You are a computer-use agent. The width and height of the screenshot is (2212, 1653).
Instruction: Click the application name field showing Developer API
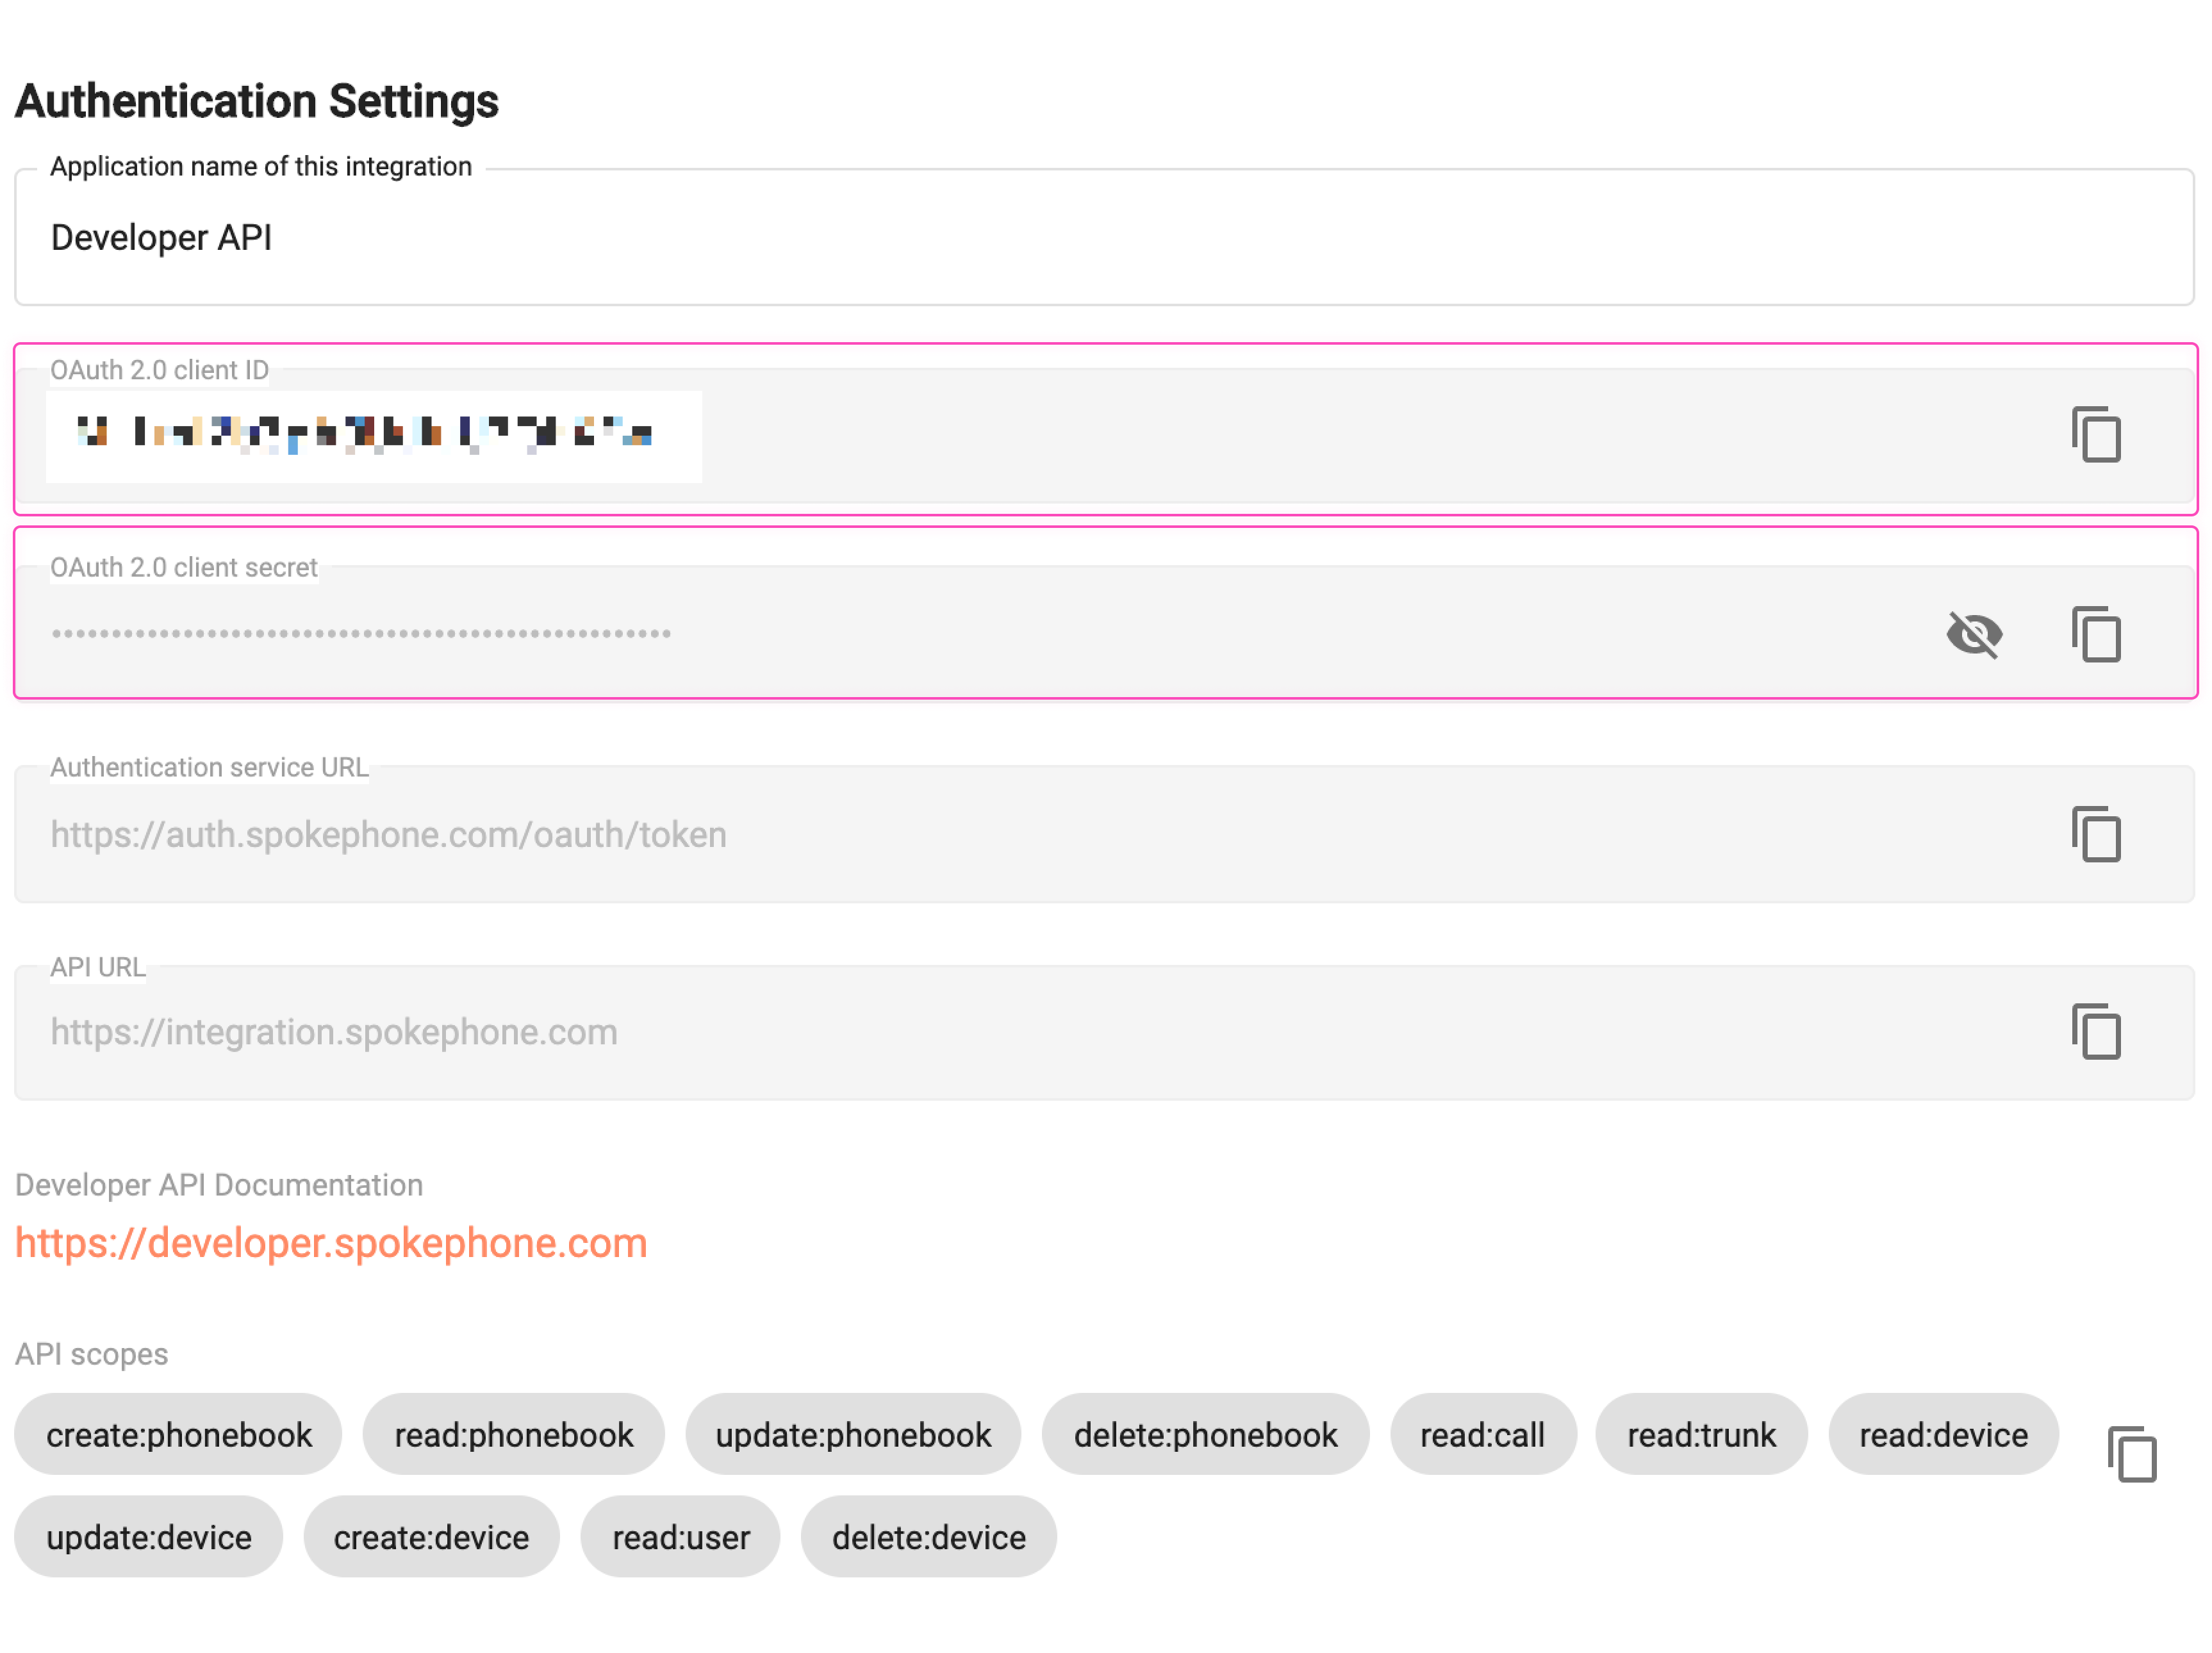pyautogui.click(x=600, y=237)
